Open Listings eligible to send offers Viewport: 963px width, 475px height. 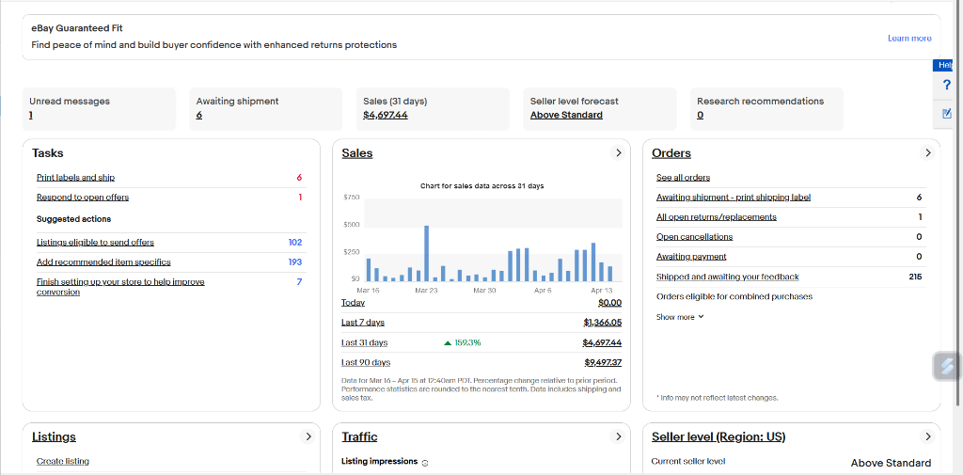95,242
